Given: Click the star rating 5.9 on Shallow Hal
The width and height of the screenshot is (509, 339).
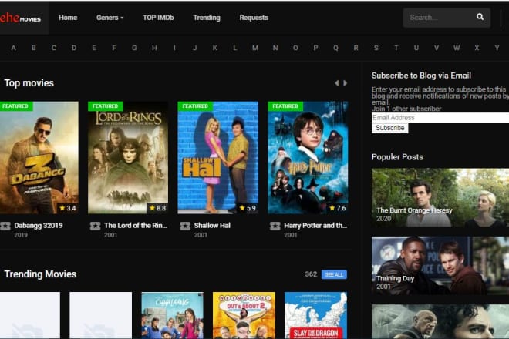Looking at the screenshot, I should click(248, 208).
